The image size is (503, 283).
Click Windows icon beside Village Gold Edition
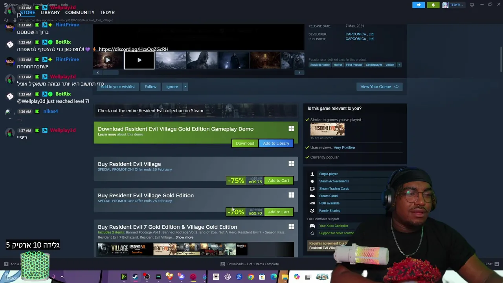[x=291, y=195]
